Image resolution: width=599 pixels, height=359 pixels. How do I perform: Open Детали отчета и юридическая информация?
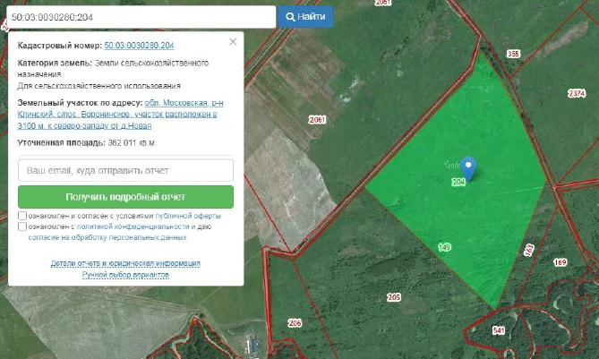(125, 263)
